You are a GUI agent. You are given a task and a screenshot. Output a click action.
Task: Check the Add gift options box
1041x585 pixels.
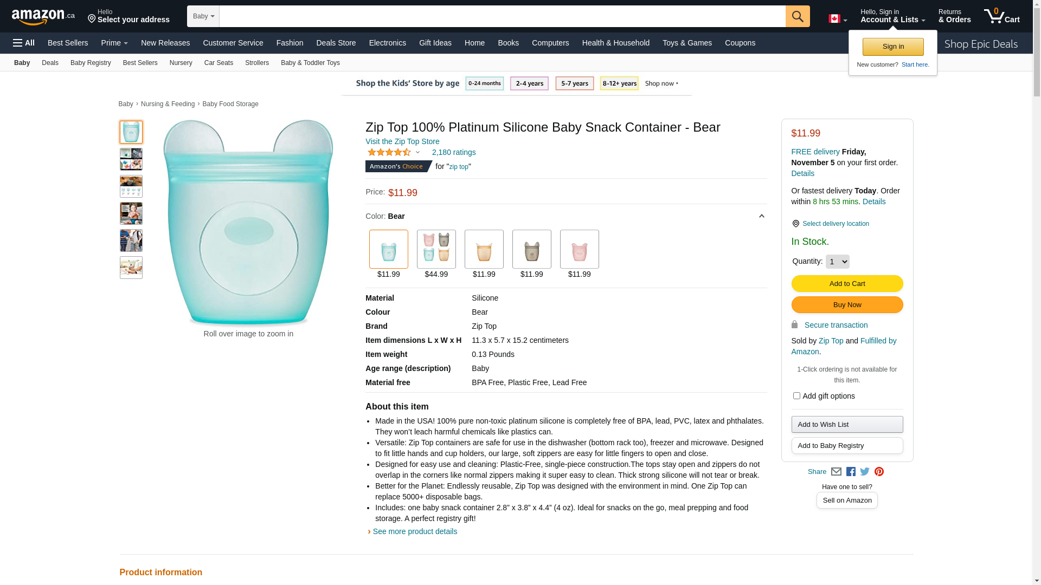point(796,396)
